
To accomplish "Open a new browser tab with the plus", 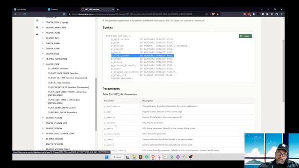I will 118,9.
